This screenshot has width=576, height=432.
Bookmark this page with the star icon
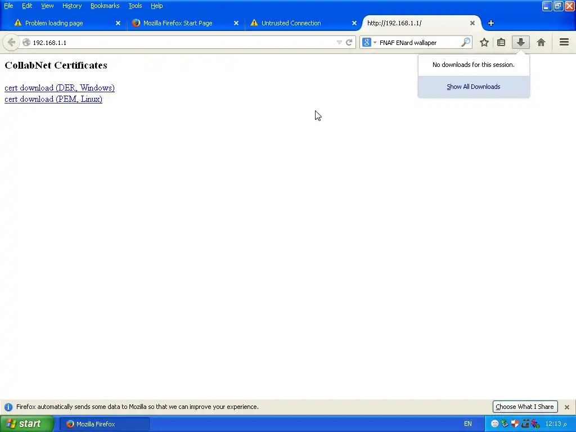pyautogui.click(x=484, y=43)
